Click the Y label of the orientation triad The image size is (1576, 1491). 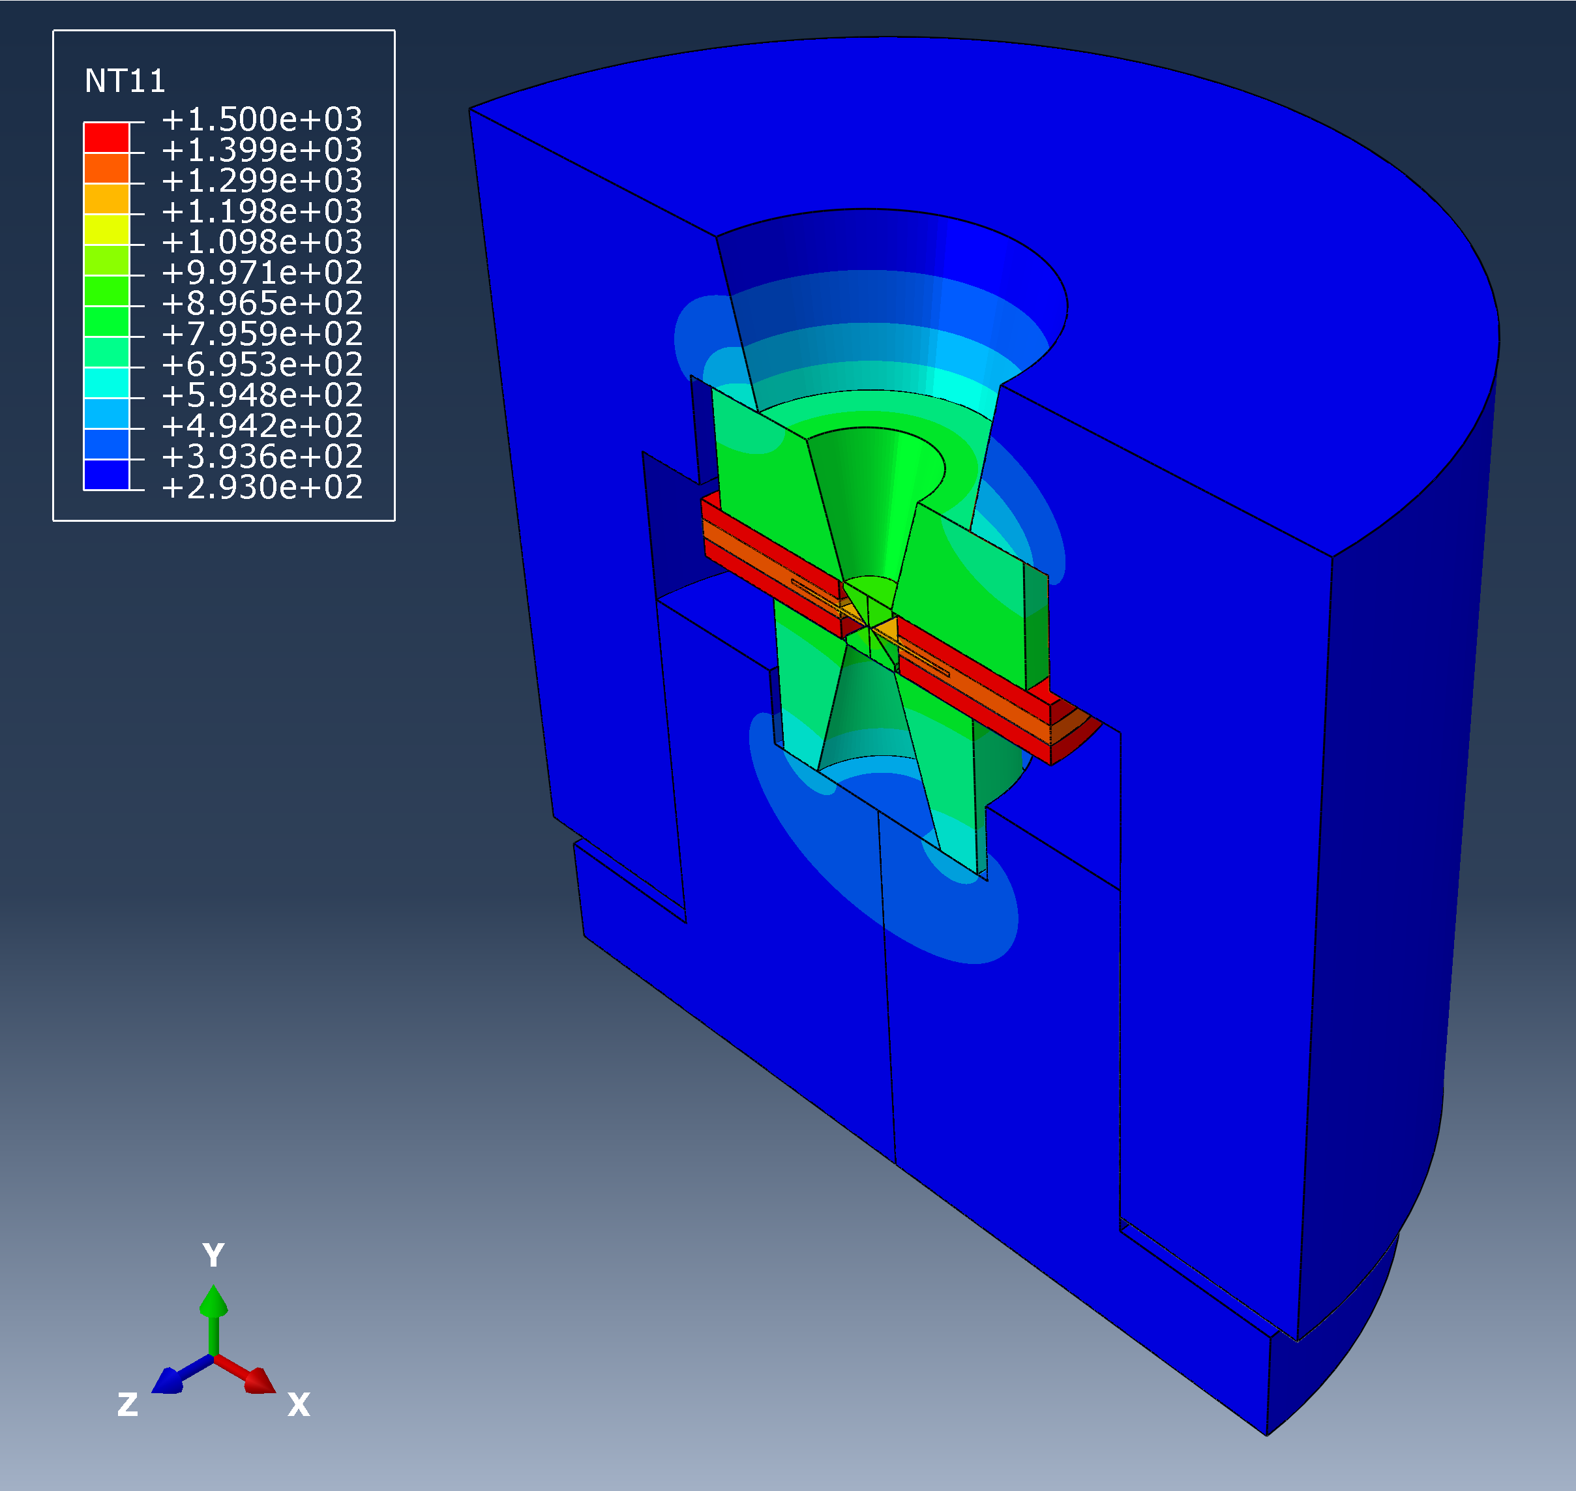(x=213, y=1256)
